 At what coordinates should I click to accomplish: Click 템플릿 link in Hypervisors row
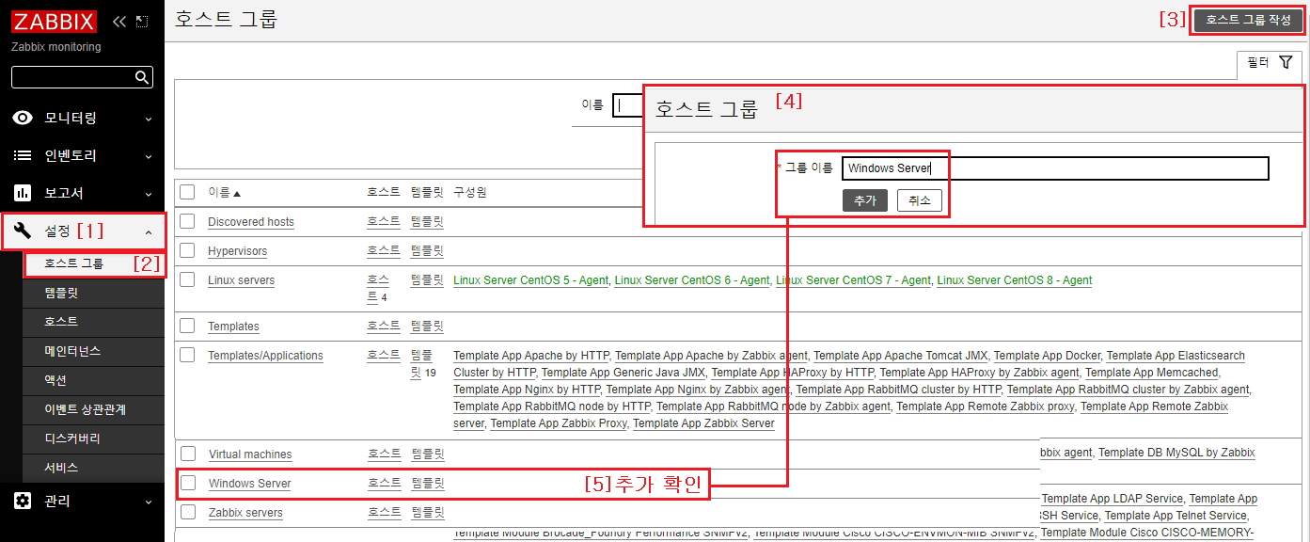(427, 250)
